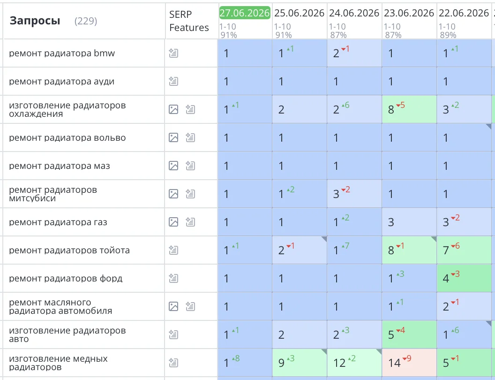Click AI snippet icon for ремонт радиаторов тойота

173,250
